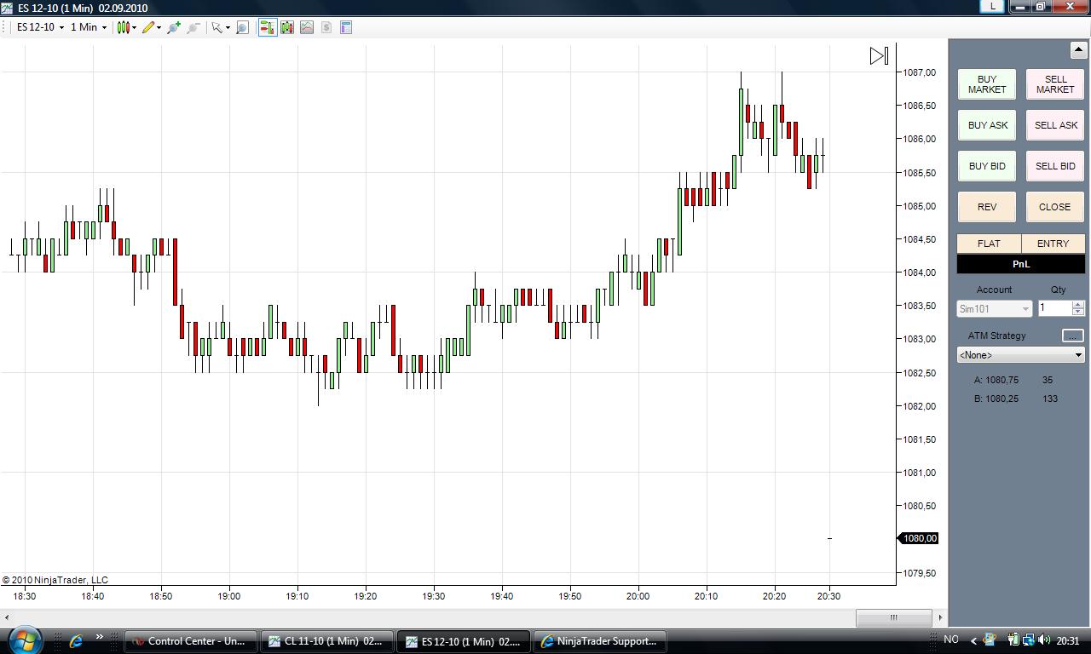The image size is (1091, 654).
Task: Open the chart Properties window icon
Action: point(346,27)
